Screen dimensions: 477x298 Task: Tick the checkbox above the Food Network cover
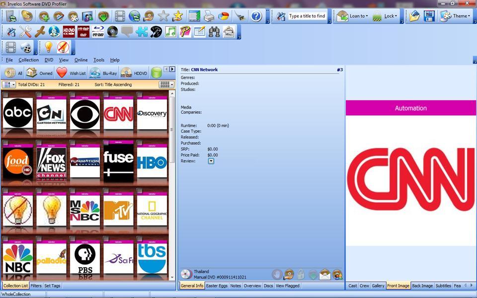pos(5,143)
